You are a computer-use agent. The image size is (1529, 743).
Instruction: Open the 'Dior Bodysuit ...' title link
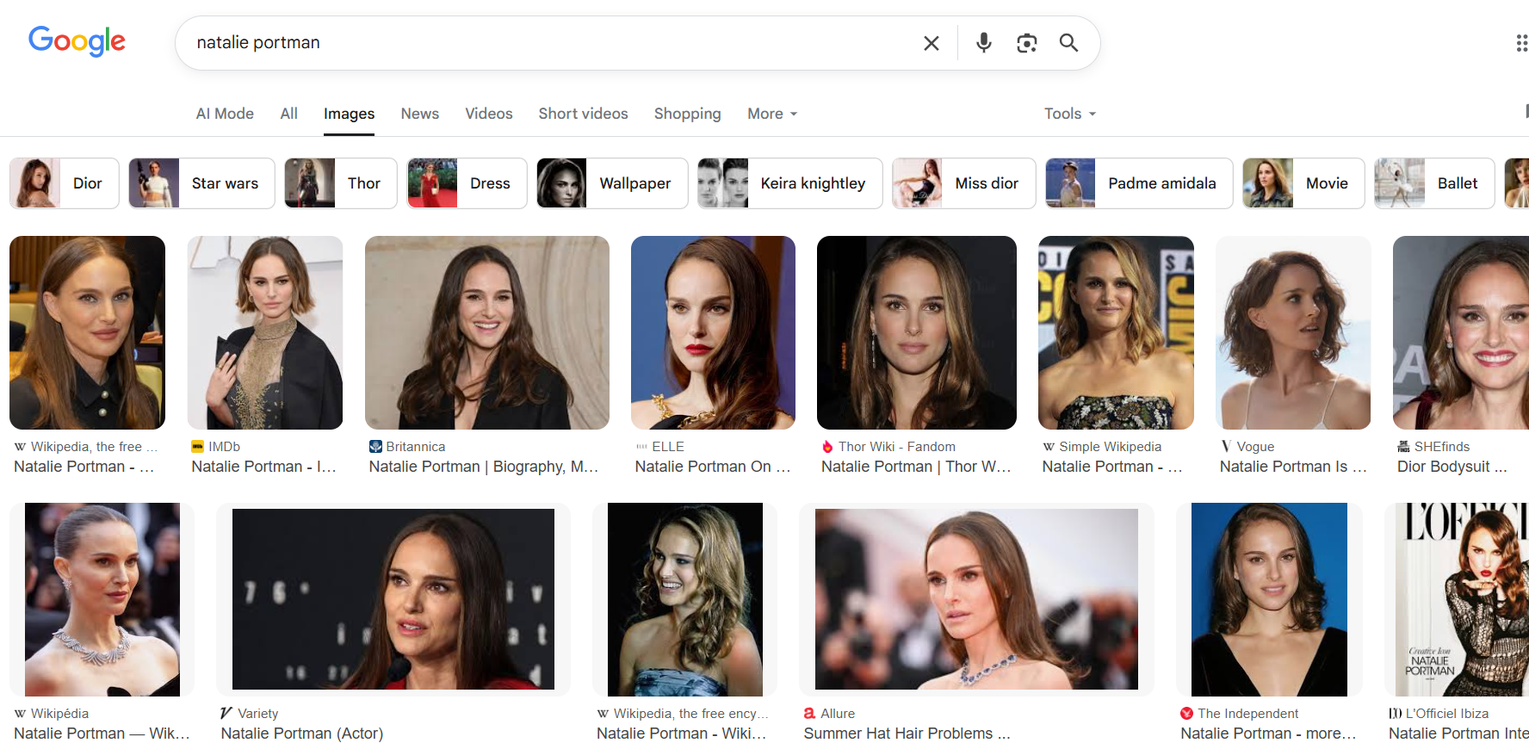[x=1452, y=467]
